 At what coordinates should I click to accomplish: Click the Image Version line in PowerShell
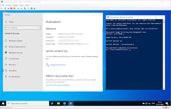[x=119, y=37]
